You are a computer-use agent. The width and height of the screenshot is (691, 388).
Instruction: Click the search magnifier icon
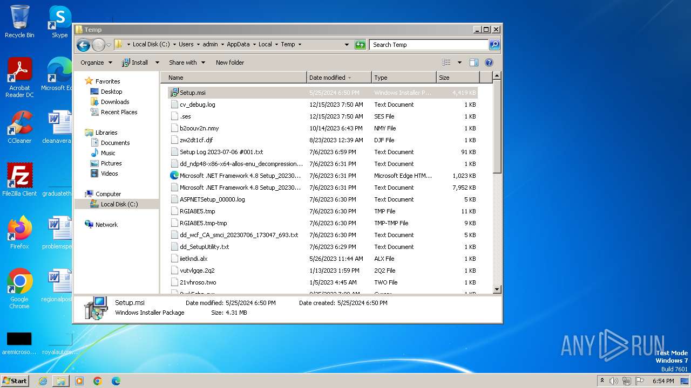point(494,45)
